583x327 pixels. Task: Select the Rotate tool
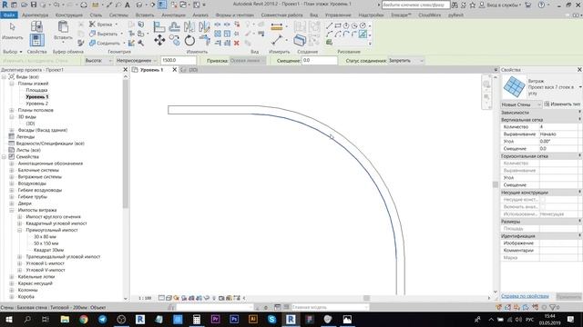[189, 40]
